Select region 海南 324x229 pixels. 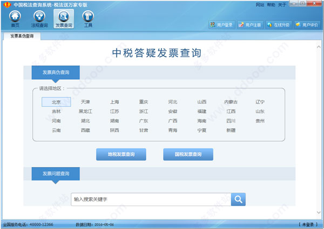202,121
